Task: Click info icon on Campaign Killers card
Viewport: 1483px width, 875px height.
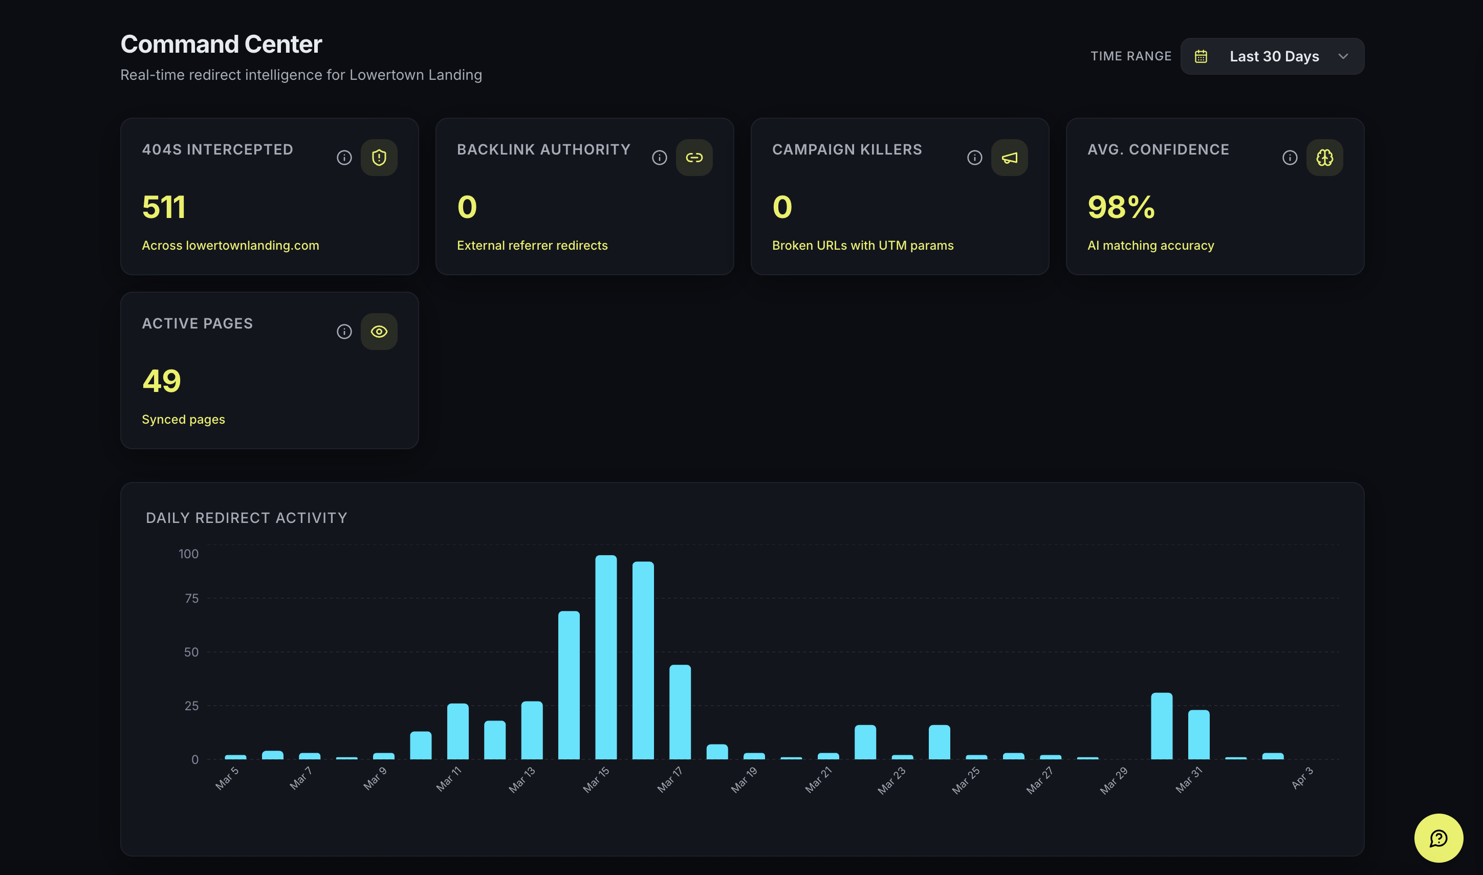Action: [975, 158]
